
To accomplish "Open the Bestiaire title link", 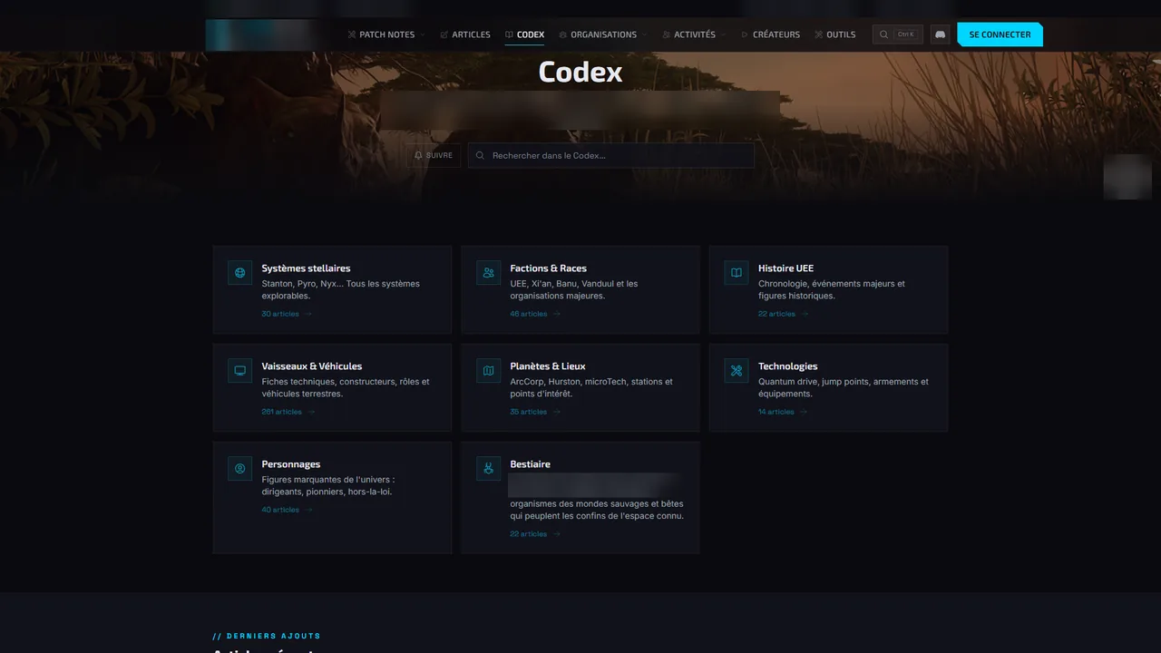I will click(x=531, y=464).
